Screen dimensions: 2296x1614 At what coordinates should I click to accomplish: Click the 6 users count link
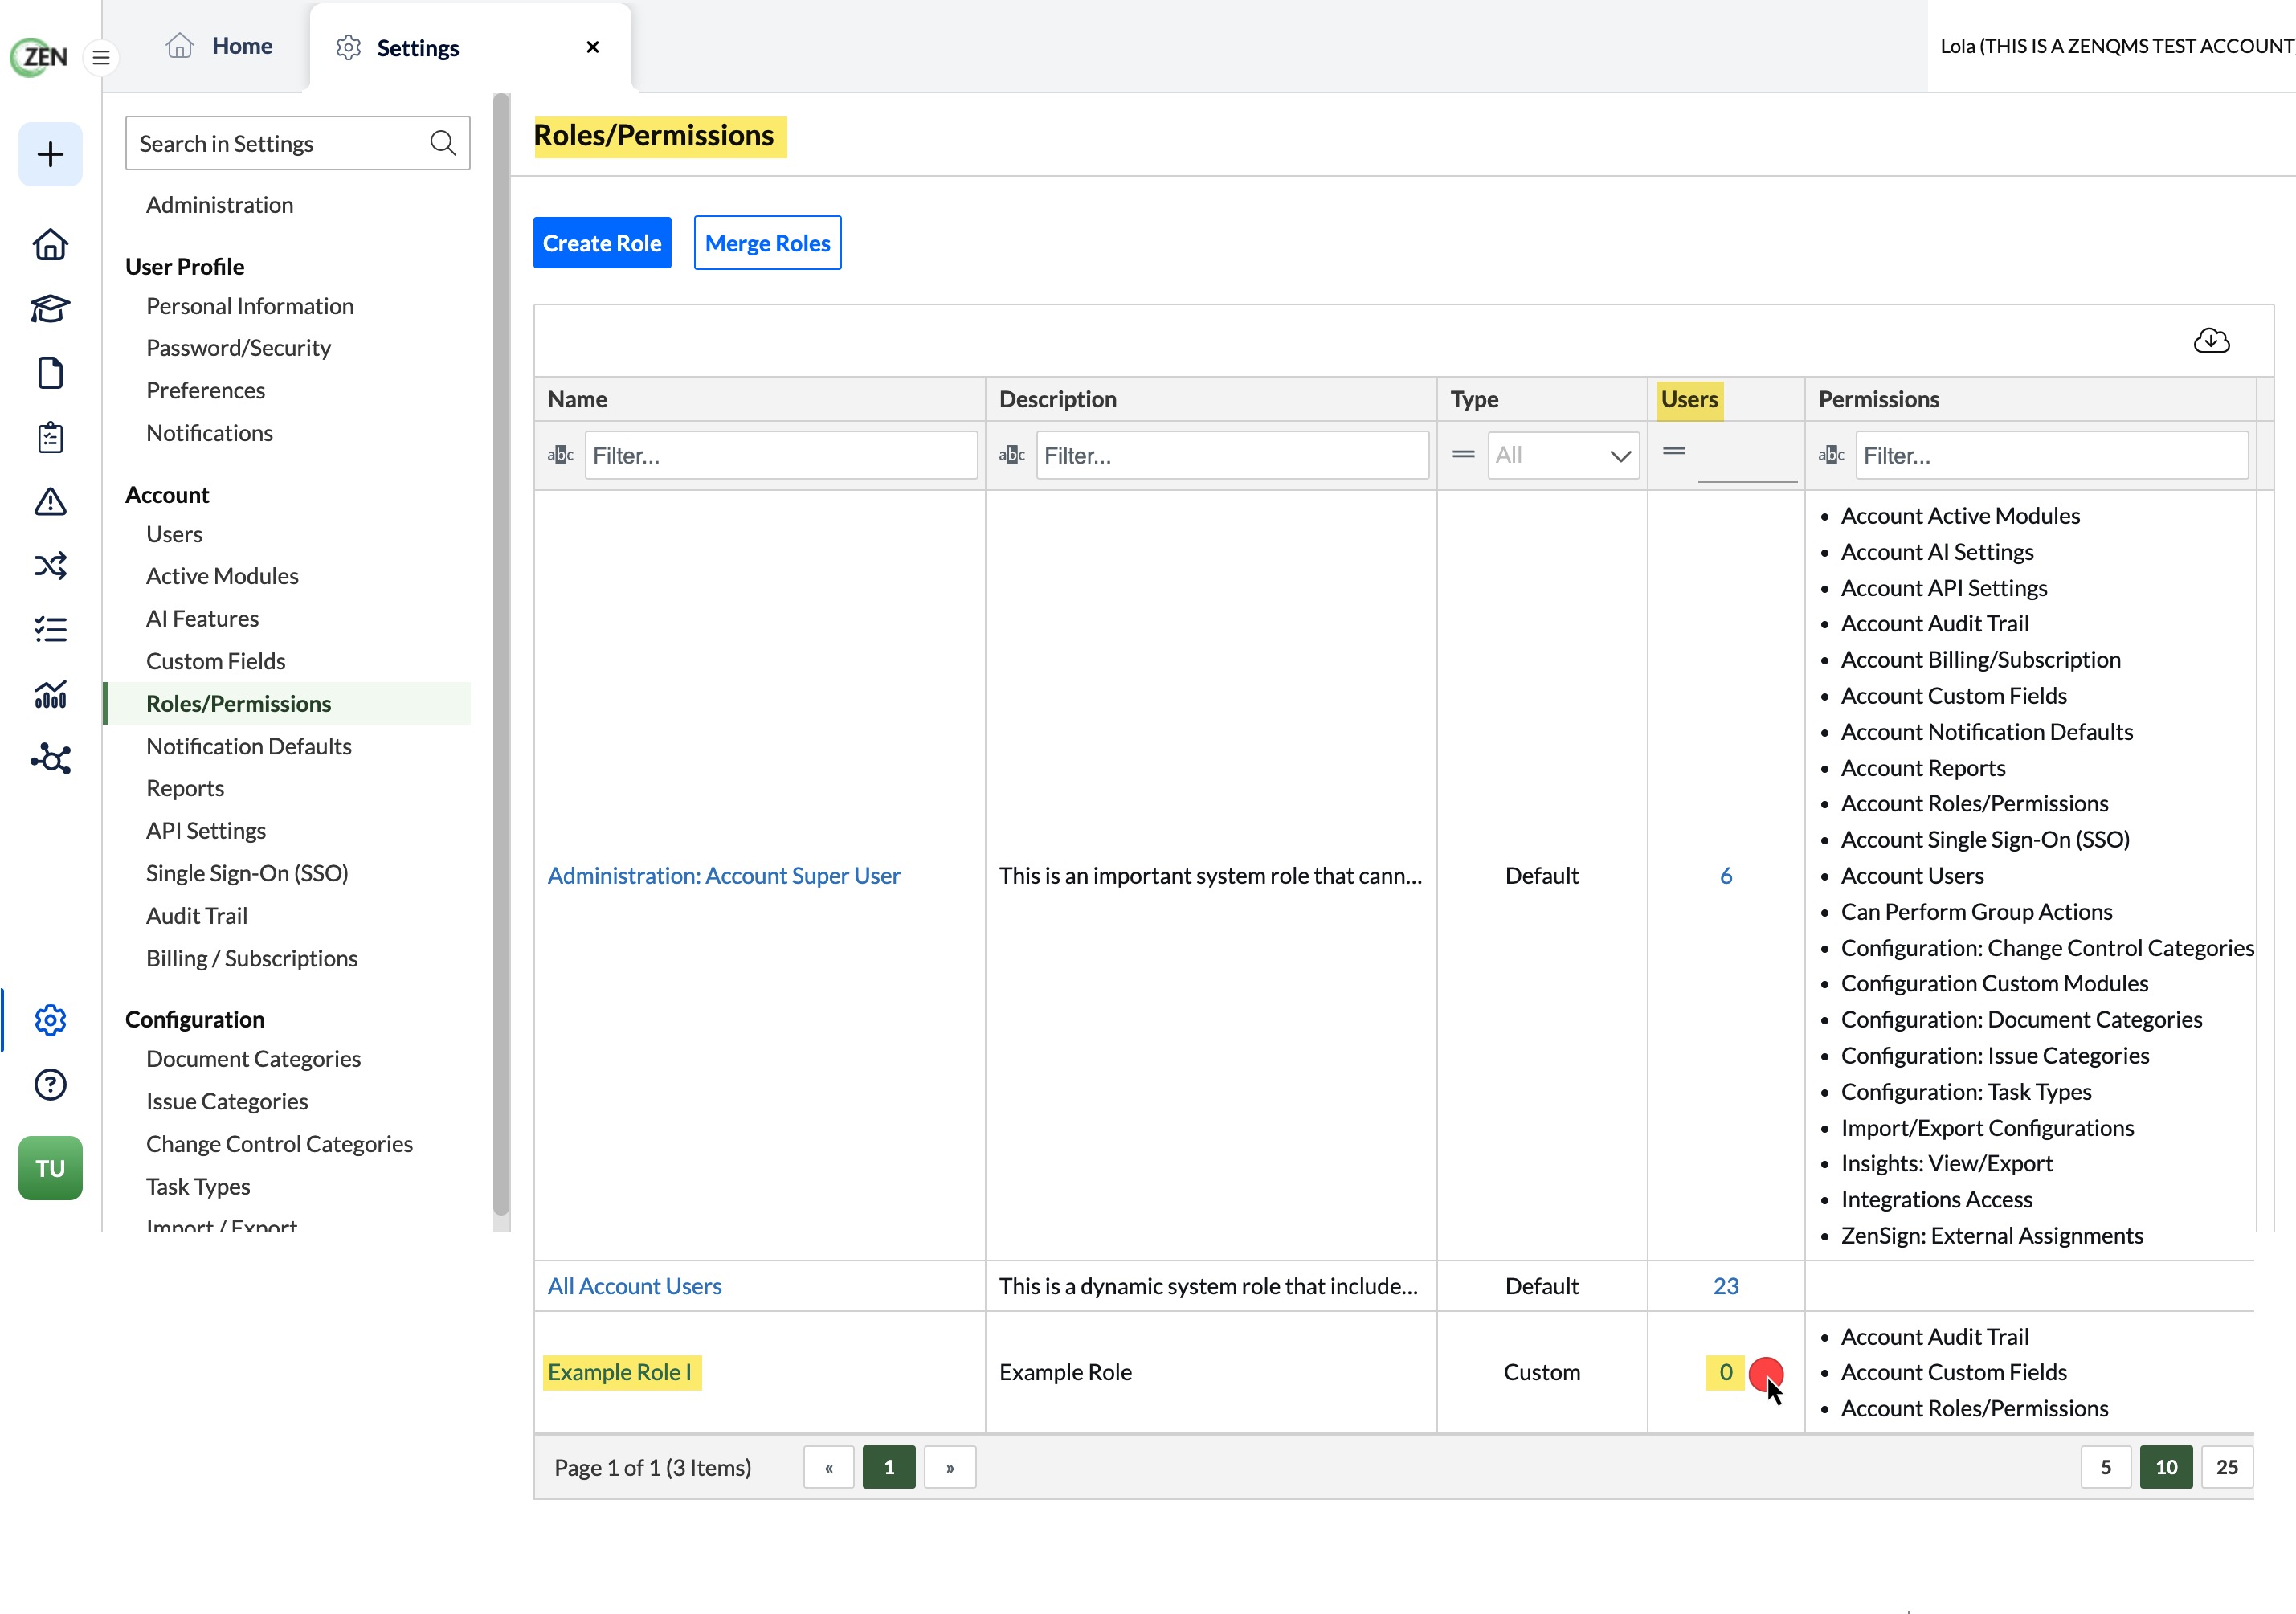(x=1725, y=876)
